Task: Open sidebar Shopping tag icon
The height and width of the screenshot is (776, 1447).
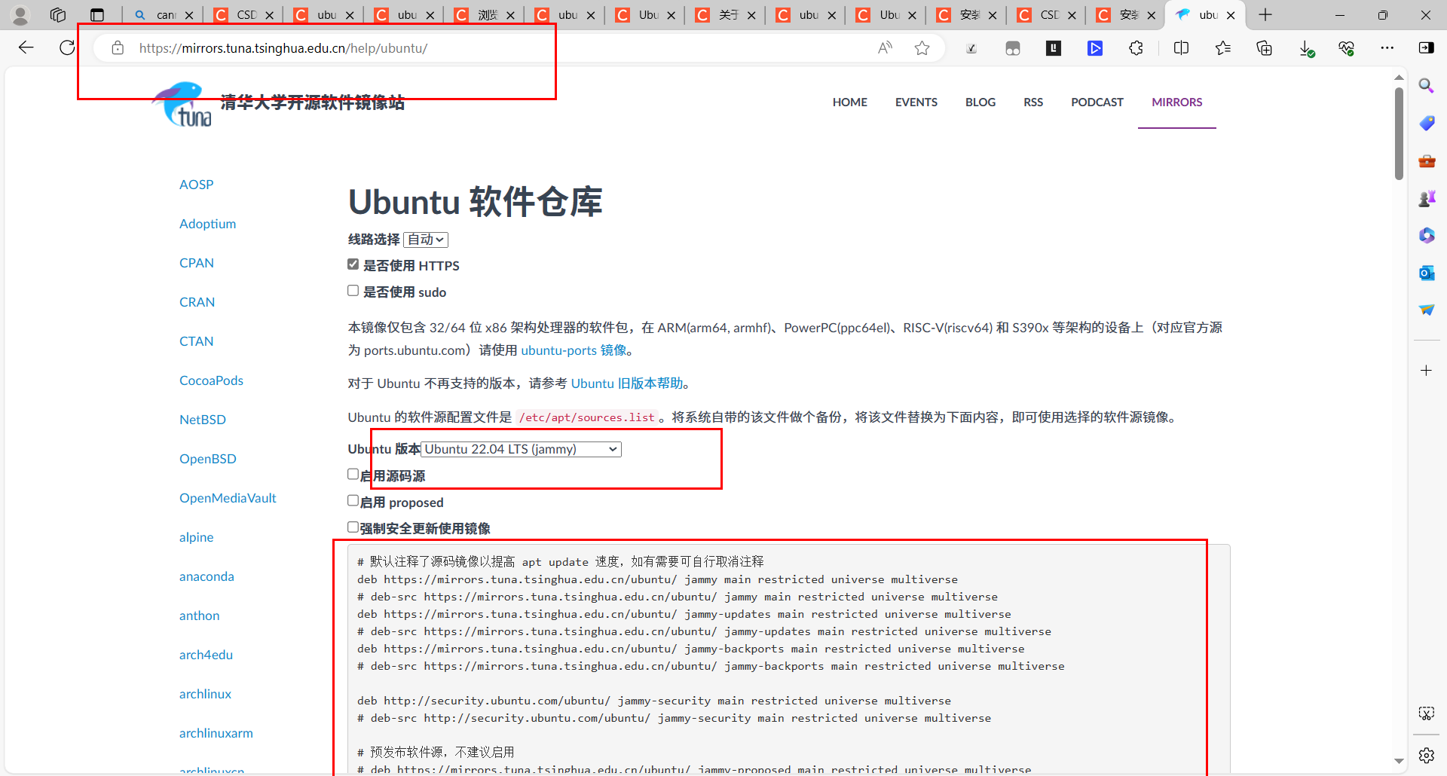Action: click(x=1426, y=123)
